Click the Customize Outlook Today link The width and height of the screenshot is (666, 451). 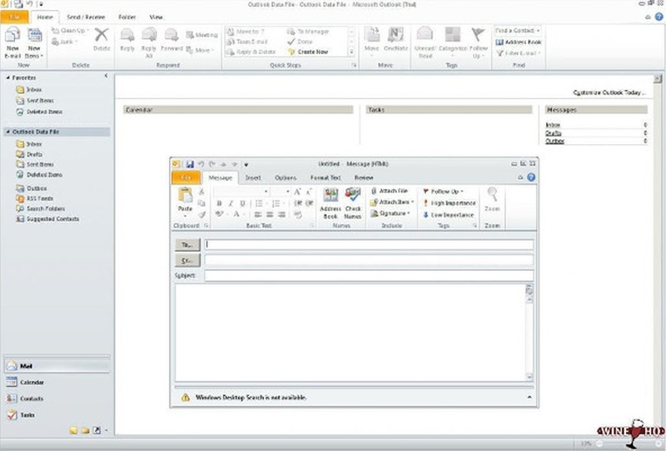click(609, 93)
